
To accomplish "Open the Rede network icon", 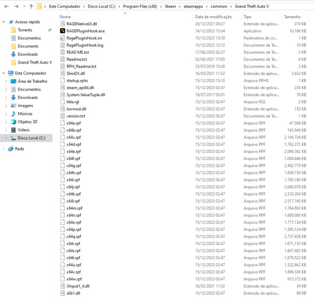I will click(x=11, y=149).
